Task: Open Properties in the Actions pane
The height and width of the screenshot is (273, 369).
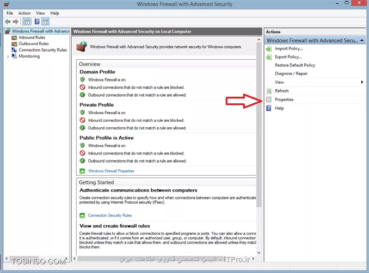Action: (284, 100)
